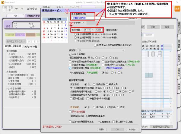Toggle the 口腔機能向上加算 checkbox
Screen dimensions: 181x134
[70, 68]
